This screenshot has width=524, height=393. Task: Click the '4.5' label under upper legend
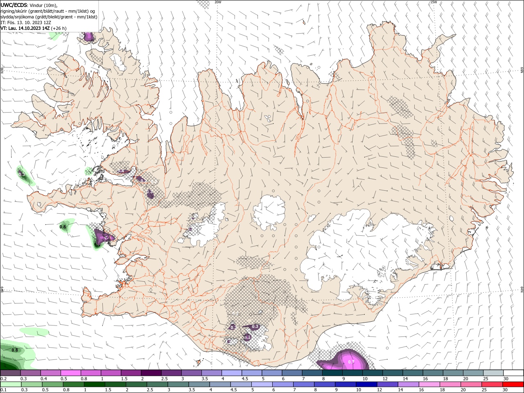[245, 379]
